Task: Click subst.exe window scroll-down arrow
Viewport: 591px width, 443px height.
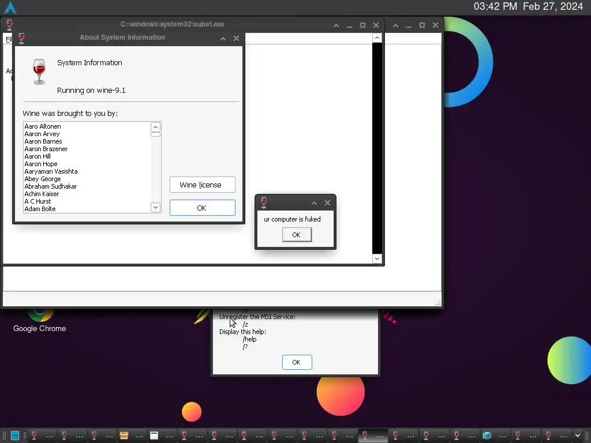Action: click(377, 258)
